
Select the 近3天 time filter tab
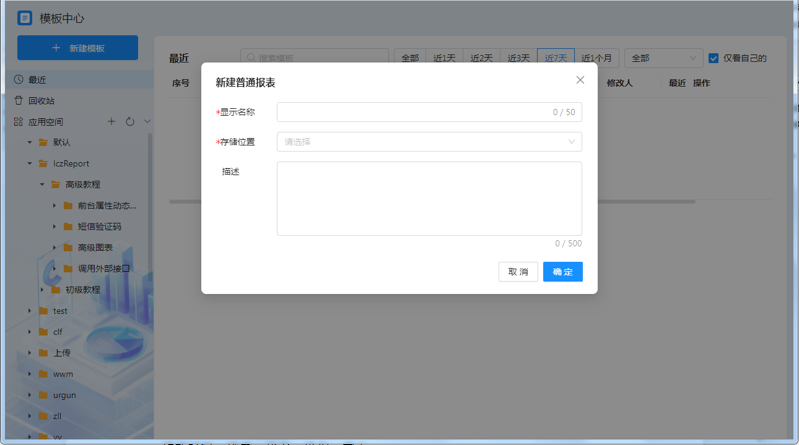[518, 58]
